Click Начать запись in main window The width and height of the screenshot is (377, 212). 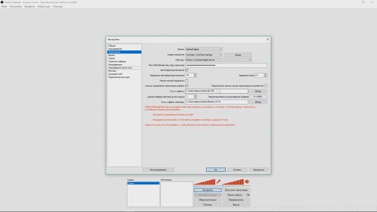pyautogui.click(x=234, y=195)
